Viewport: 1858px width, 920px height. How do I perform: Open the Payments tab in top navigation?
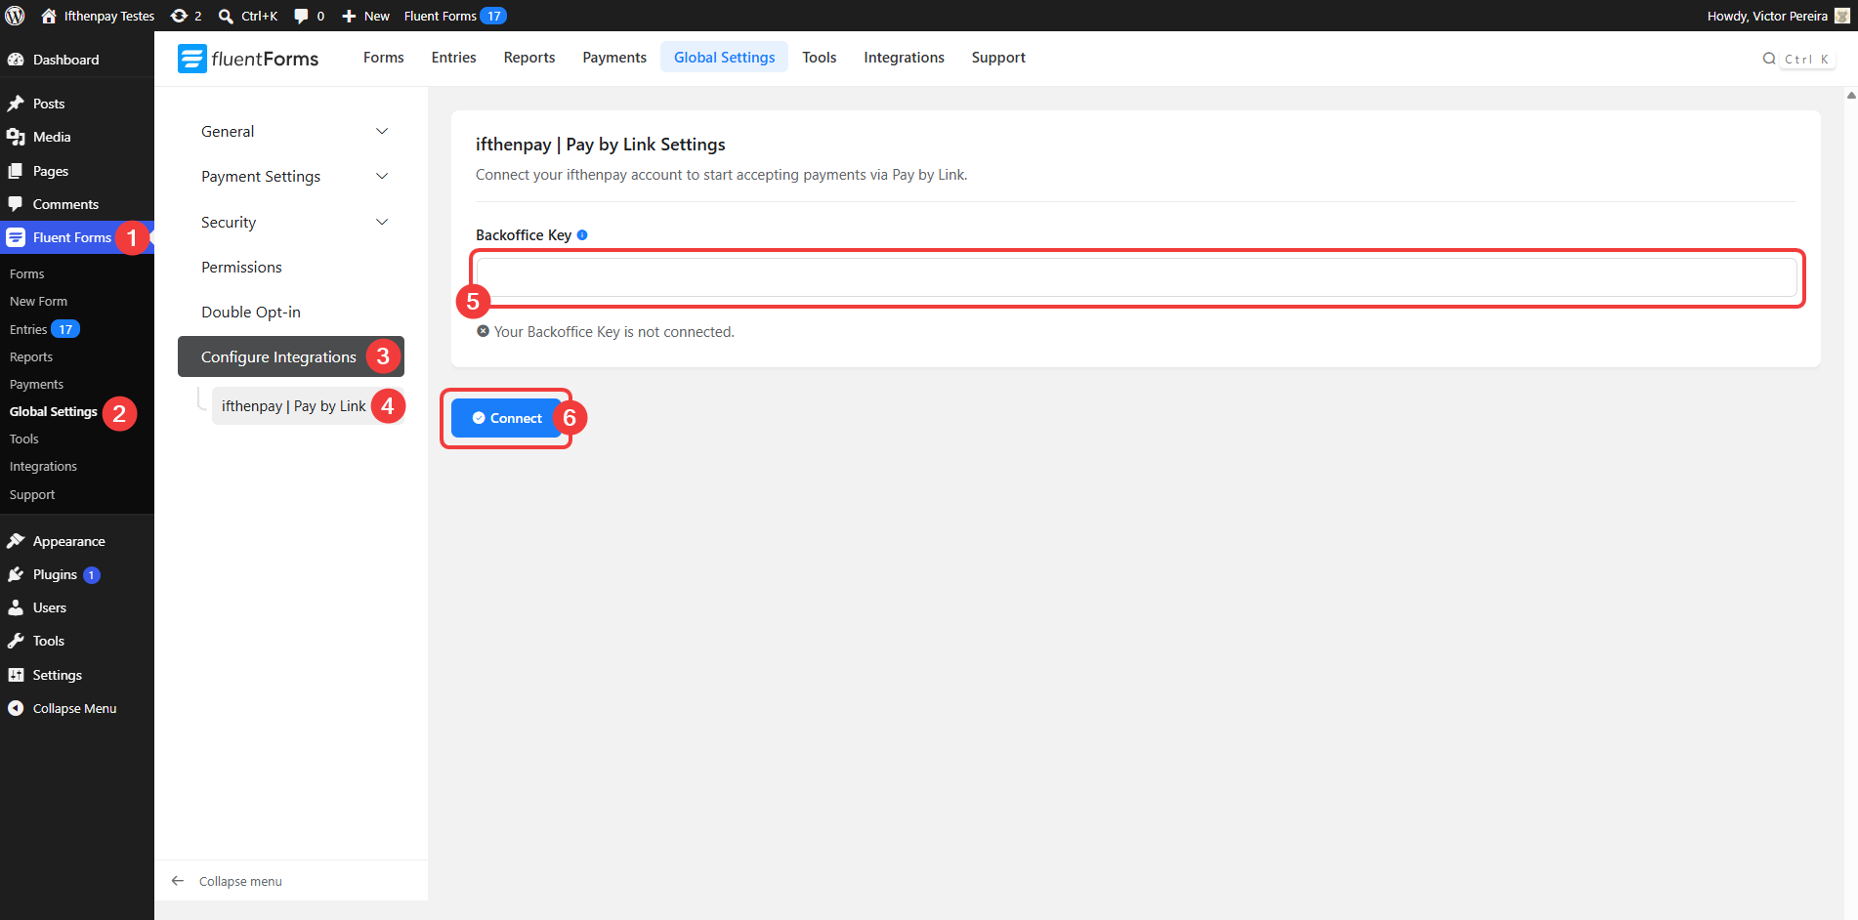614,58
